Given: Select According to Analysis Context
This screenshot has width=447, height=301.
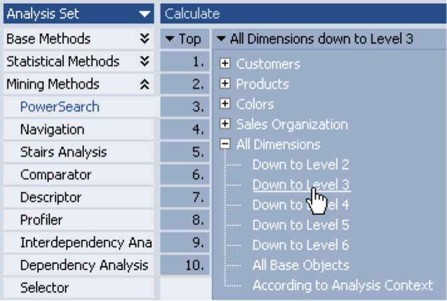Looking at the screenshot, I should 343,285.
